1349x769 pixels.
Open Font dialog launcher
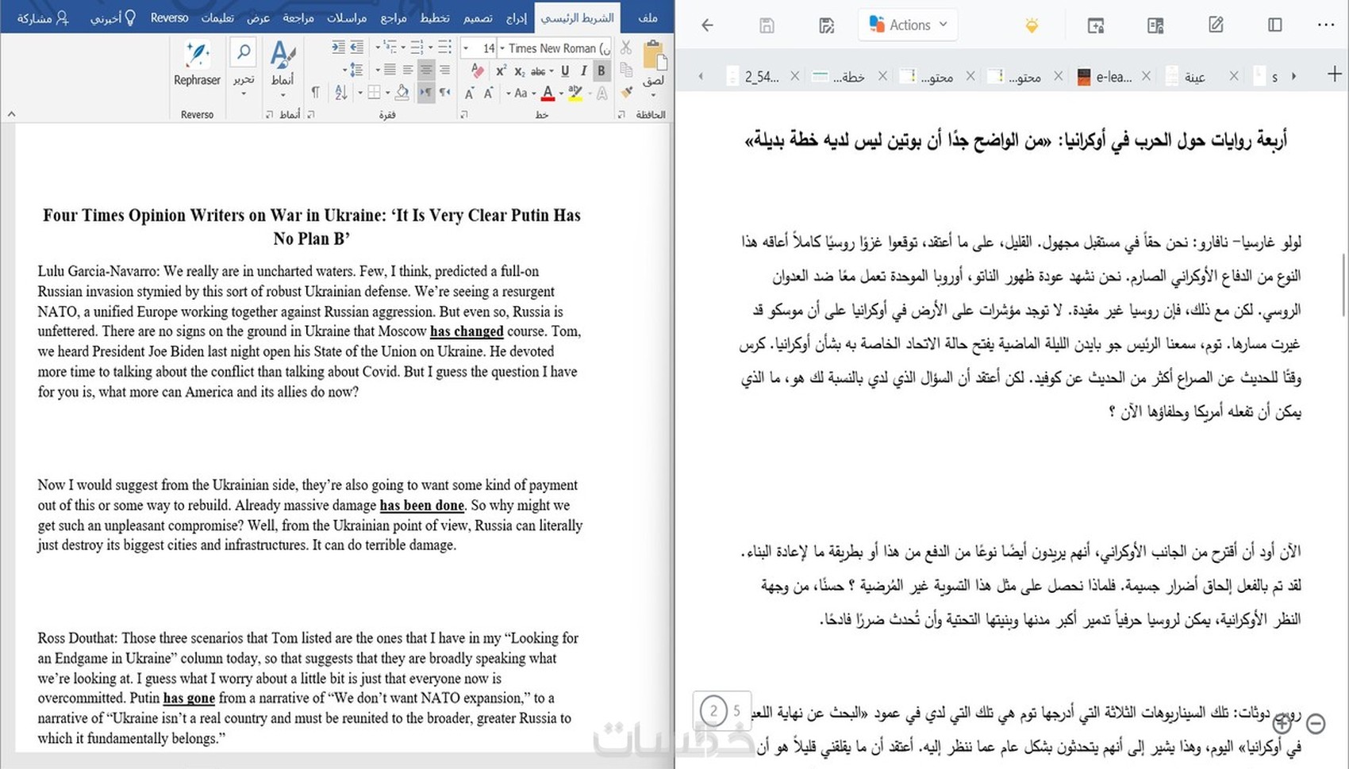[464, 115]
